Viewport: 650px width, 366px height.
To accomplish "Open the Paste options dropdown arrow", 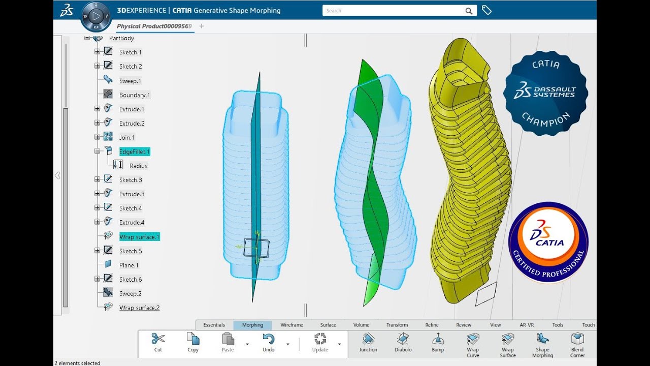I will (247, 344).
